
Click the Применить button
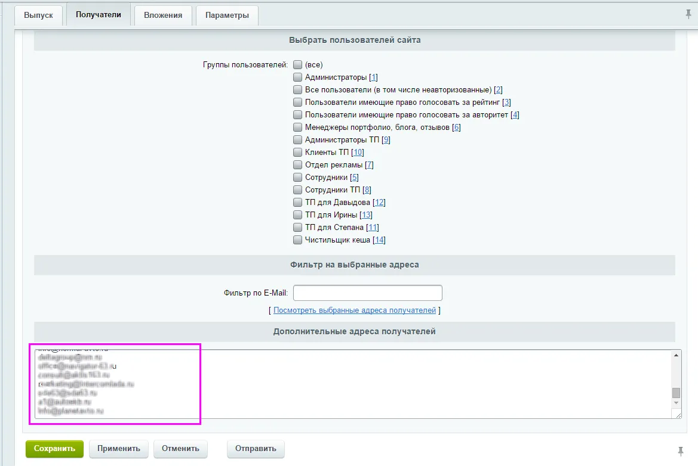click(x=119, y=449)
